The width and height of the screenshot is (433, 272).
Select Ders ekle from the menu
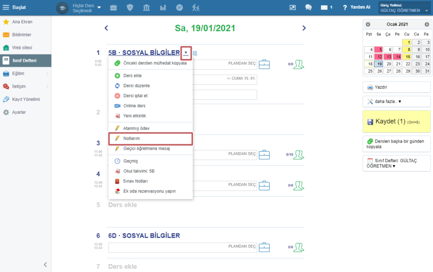151,76
